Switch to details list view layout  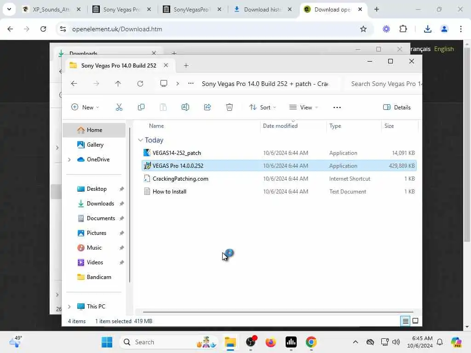[405, 321]
